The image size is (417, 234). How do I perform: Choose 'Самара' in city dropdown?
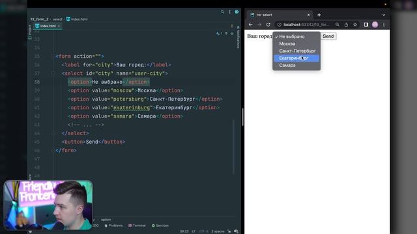pyautogui.click(x=296, y=65)
